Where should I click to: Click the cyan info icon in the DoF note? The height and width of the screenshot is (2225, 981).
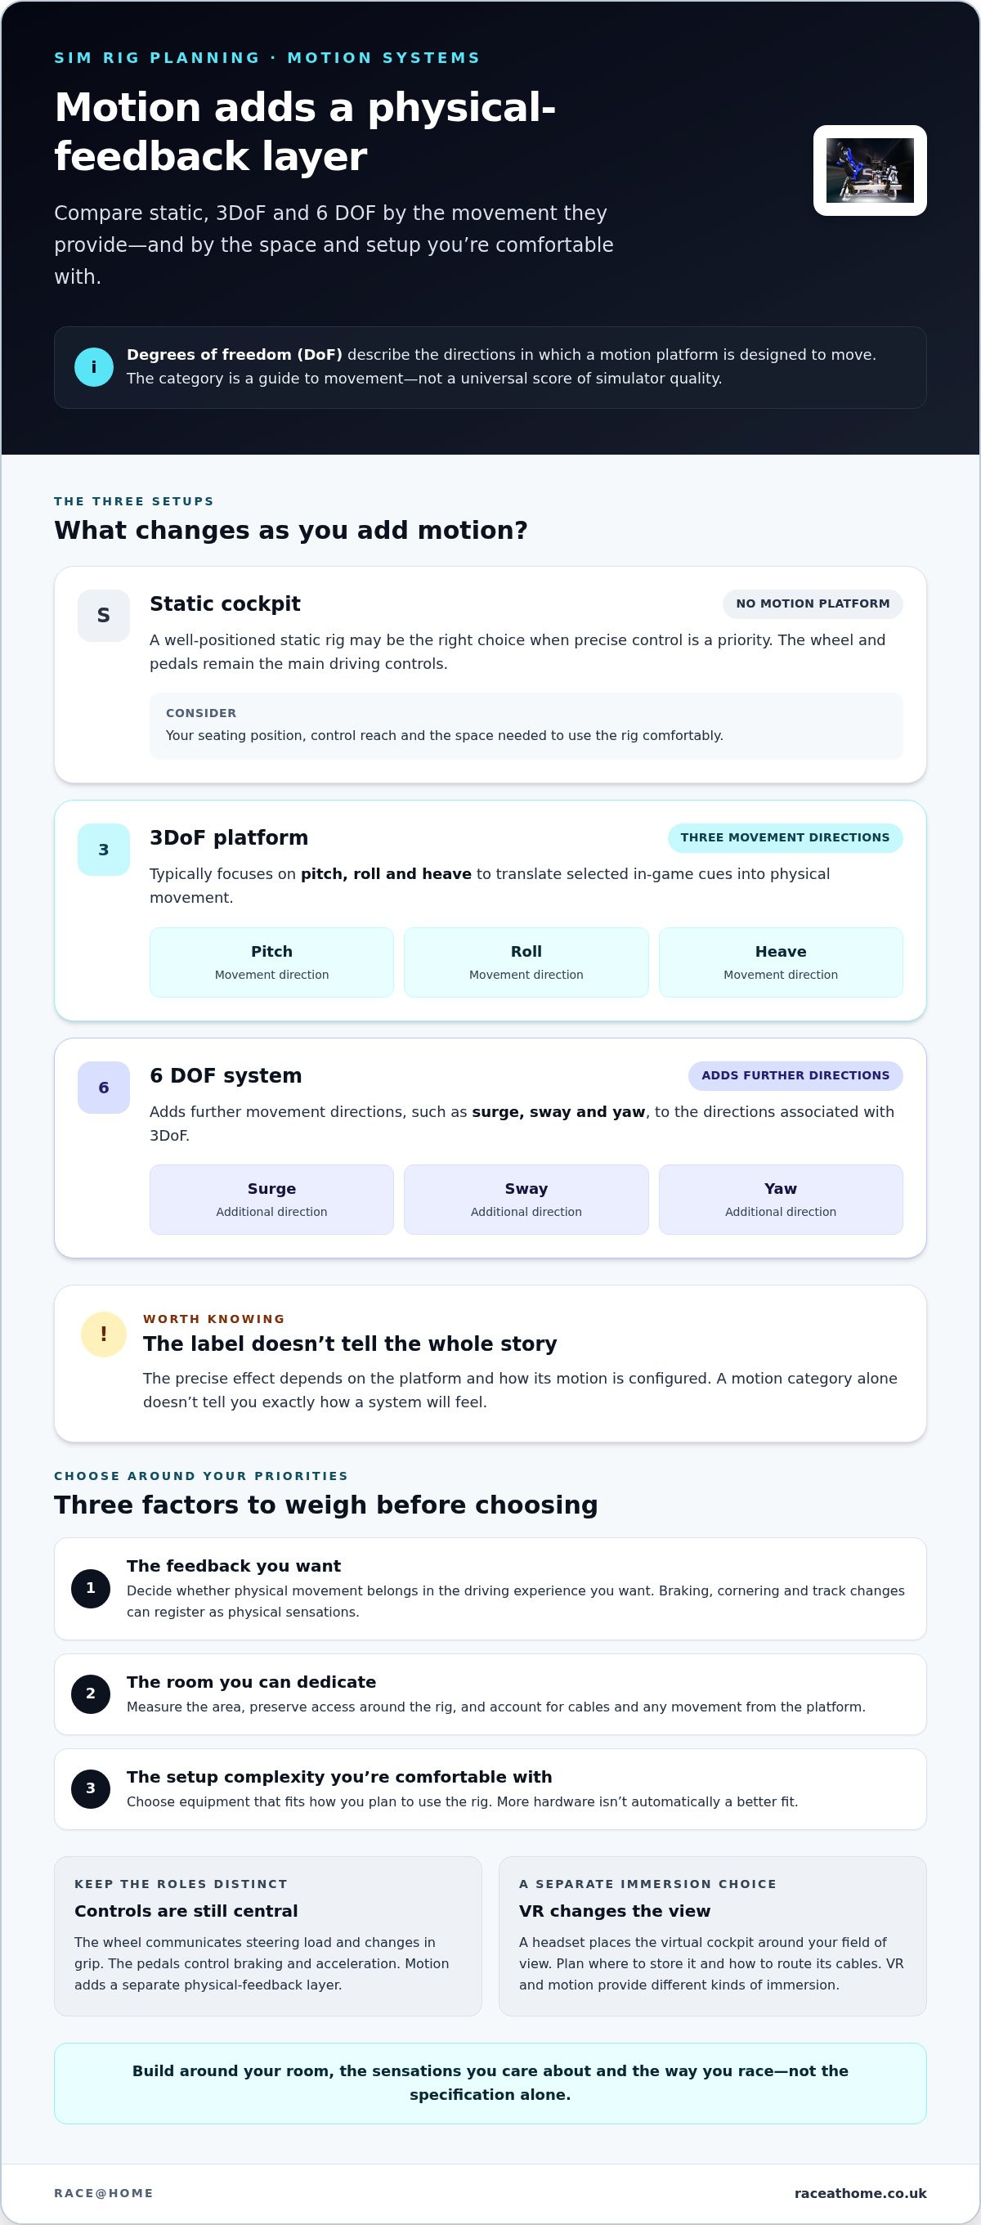pyautogui.click(x=94, y=367)
